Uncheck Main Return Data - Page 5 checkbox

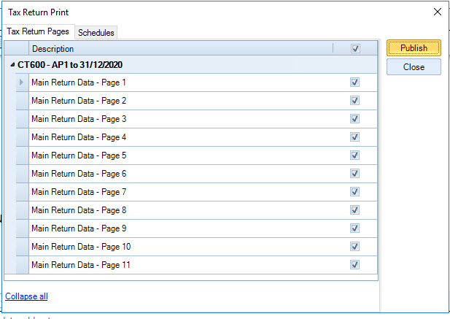pos(354,155)
